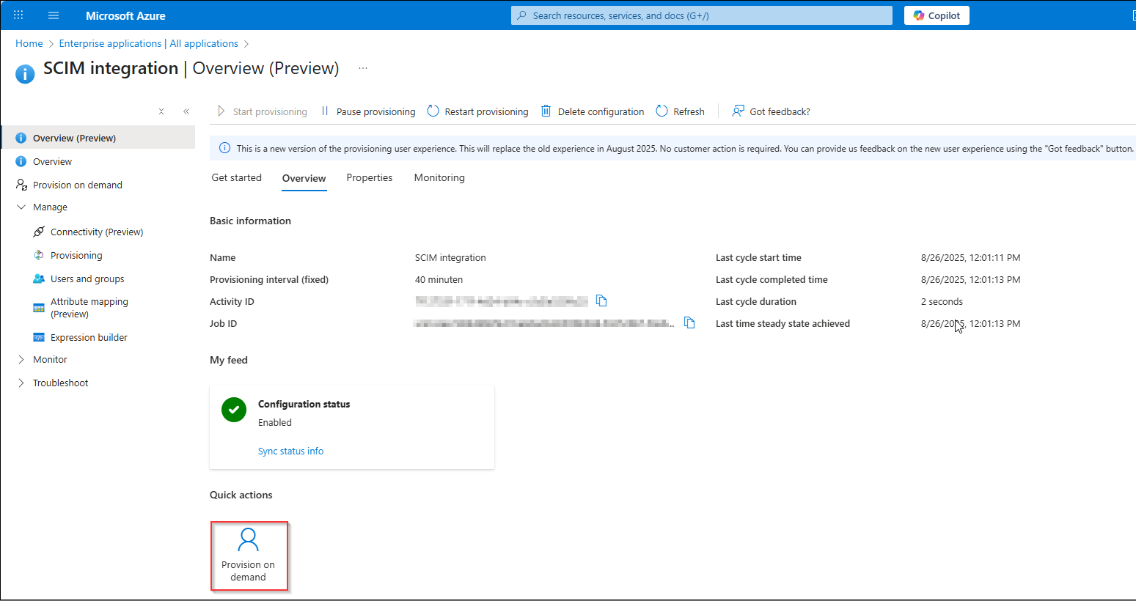The height and width of the screenshot is (601, 1136).
Task: Copy the Job ID value
Action: tap(689, 322)
